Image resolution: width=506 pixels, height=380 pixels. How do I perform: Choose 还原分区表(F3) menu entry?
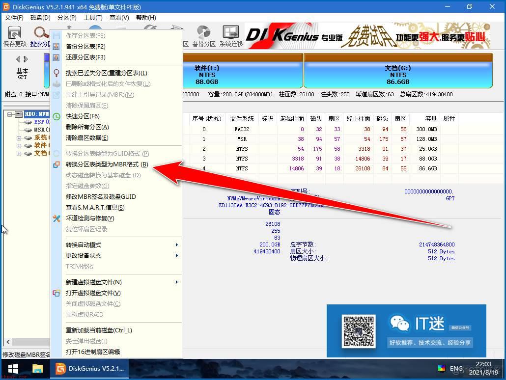click(x=85, y=57)
